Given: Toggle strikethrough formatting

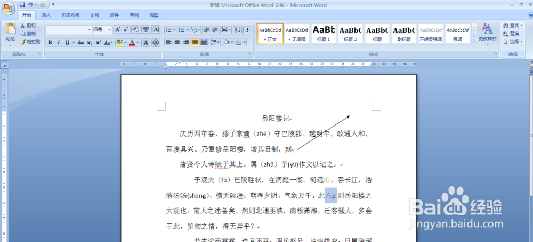Looking at the screenshot, I should [80, 43].
